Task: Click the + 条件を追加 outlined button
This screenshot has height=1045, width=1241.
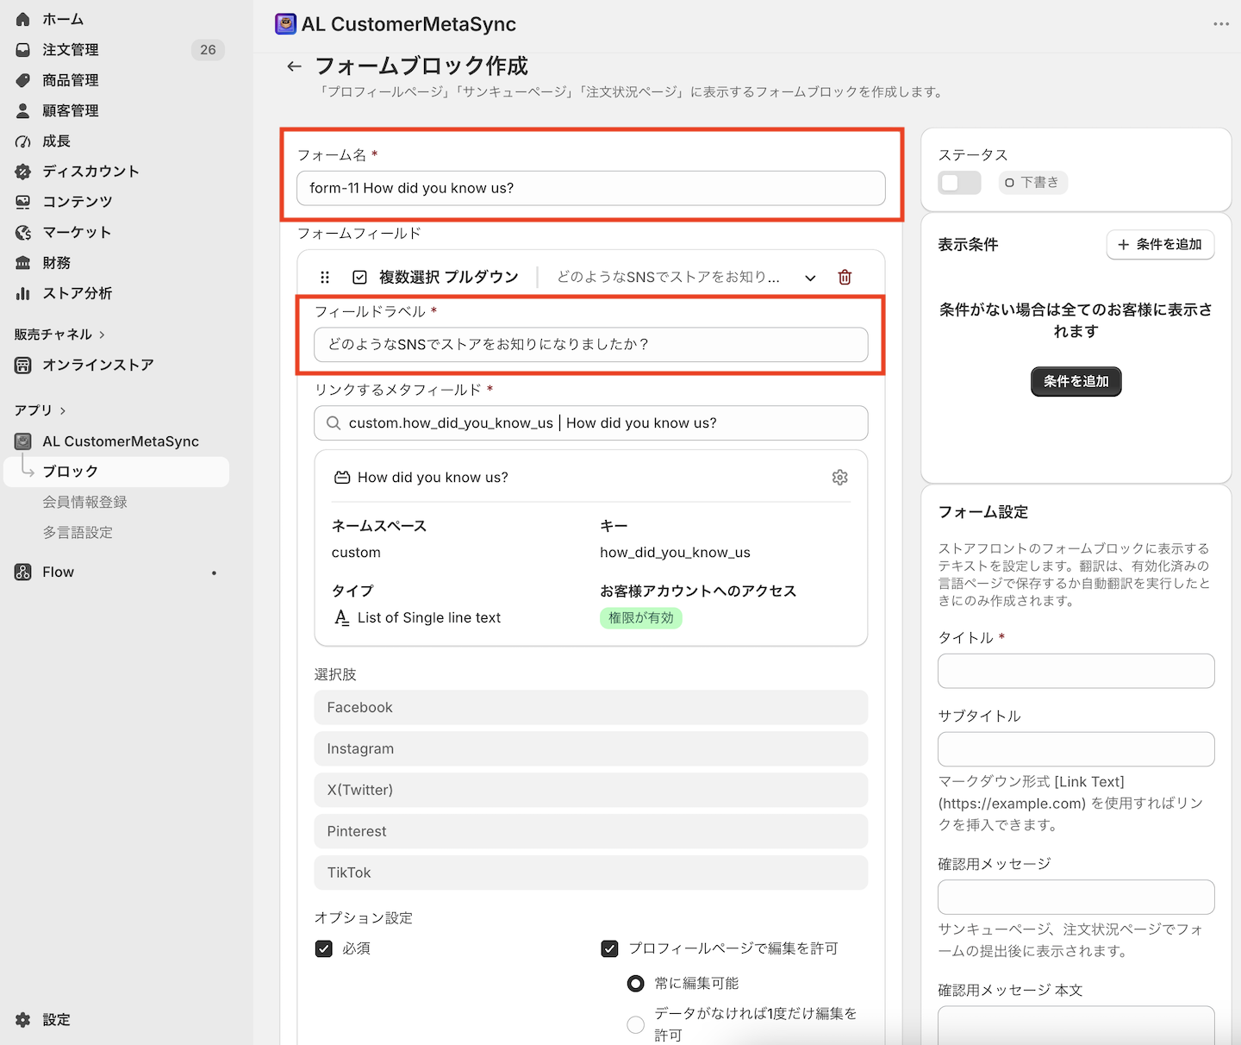Action: click(1160, 245)
